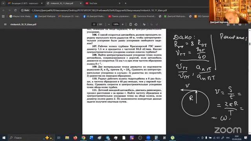Viewport: 251px width, 141px height.
Task: Reload the browser page
Action: [x=15, y=10]
